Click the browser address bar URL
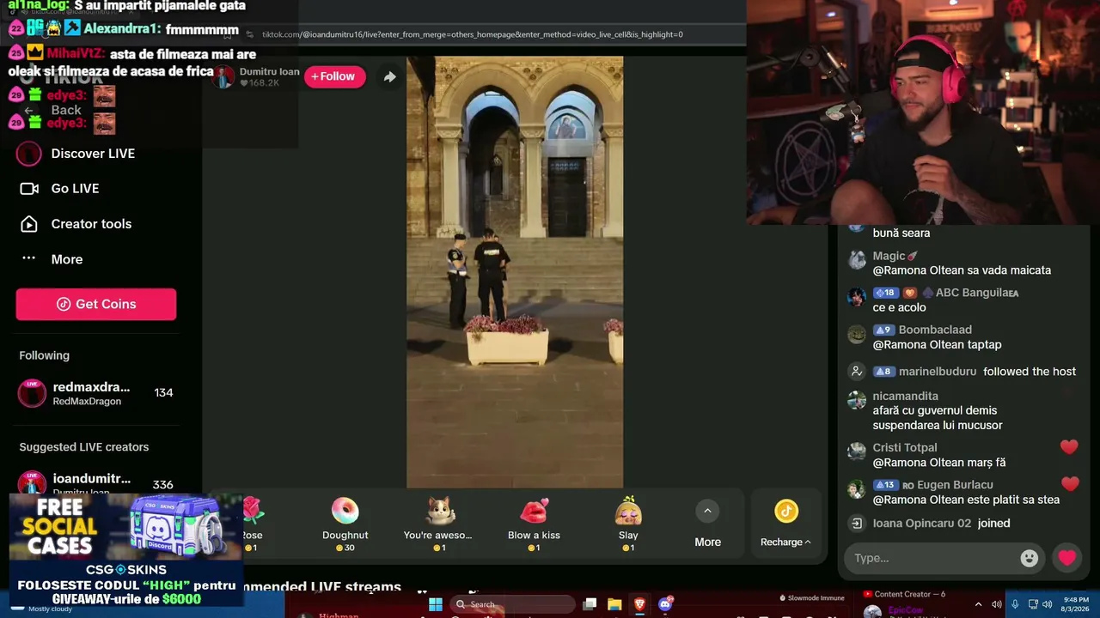 [x=473, y=34]
